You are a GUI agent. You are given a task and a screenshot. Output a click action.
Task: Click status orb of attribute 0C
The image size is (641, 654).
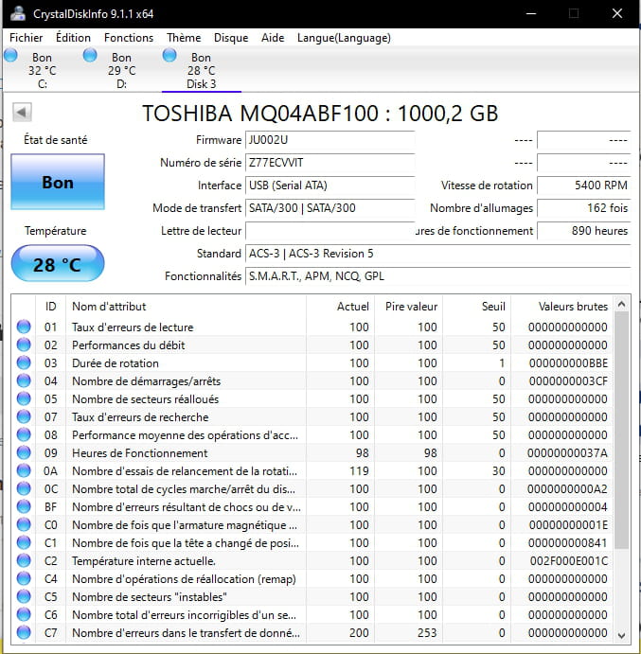pyautogui.click(x=24, y=488)
